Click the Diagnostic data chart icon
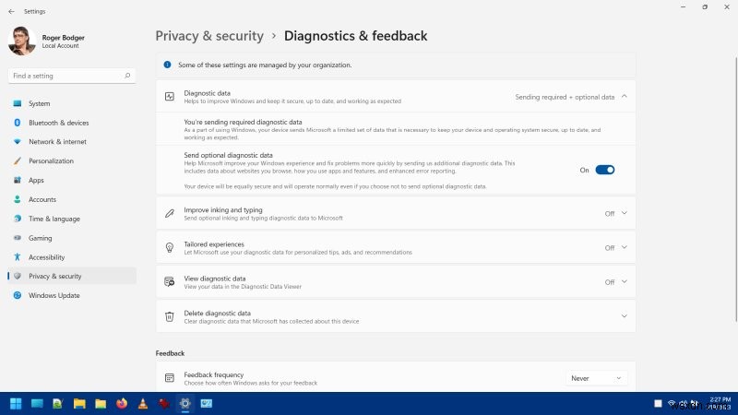The image size is (738, 415). [170, 97]
